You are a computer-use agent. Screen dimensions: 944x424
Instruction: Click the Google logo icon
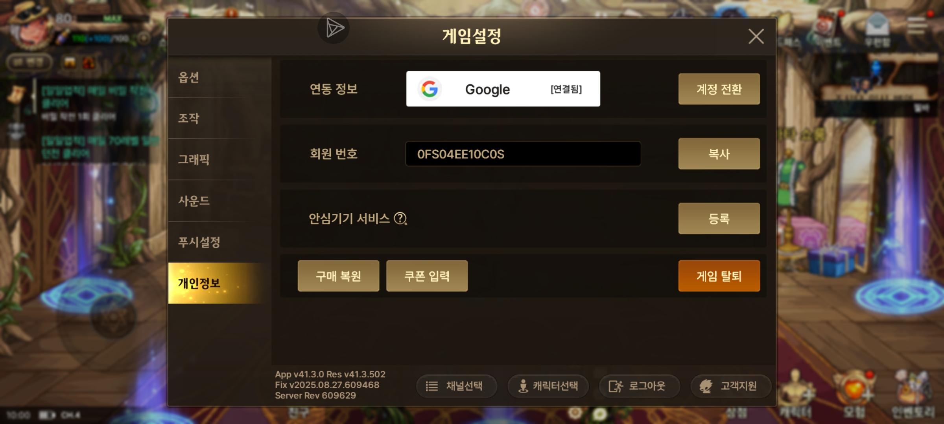(430, 89)
